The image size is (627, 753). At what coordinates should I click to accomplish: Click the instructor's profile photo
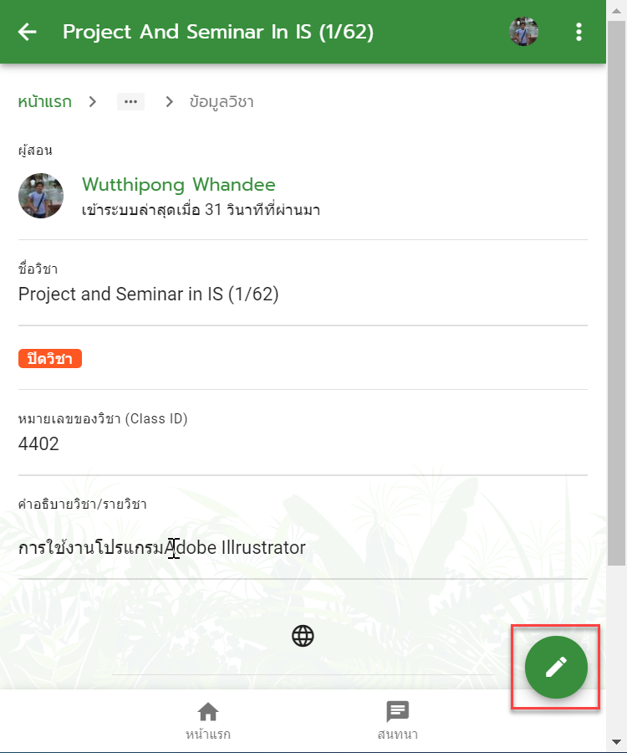click(41, 196)
